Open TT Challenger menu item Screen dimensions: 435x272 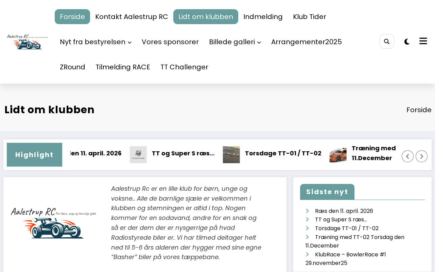(184, 67)
